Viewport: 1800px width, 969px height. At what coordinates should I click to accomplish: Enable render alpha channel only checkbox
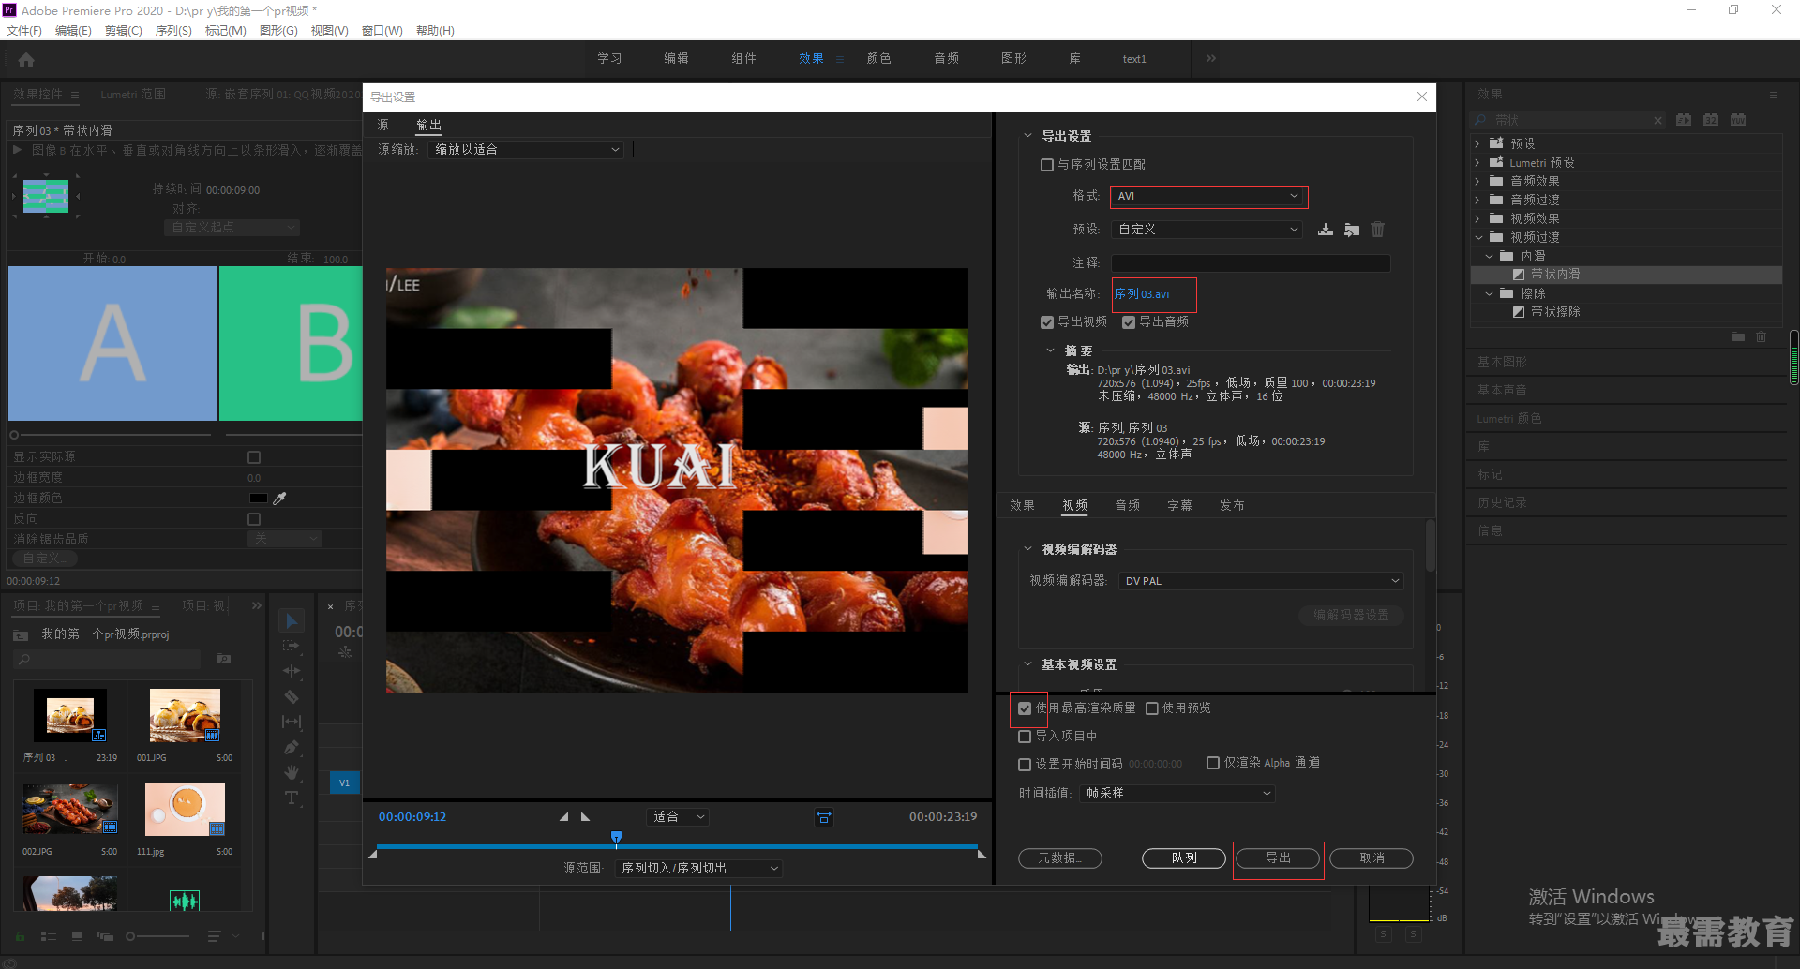click(x=1213, y=763)
